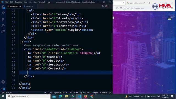
Task: Open the Terminal menu
Action: coord(42,2)
